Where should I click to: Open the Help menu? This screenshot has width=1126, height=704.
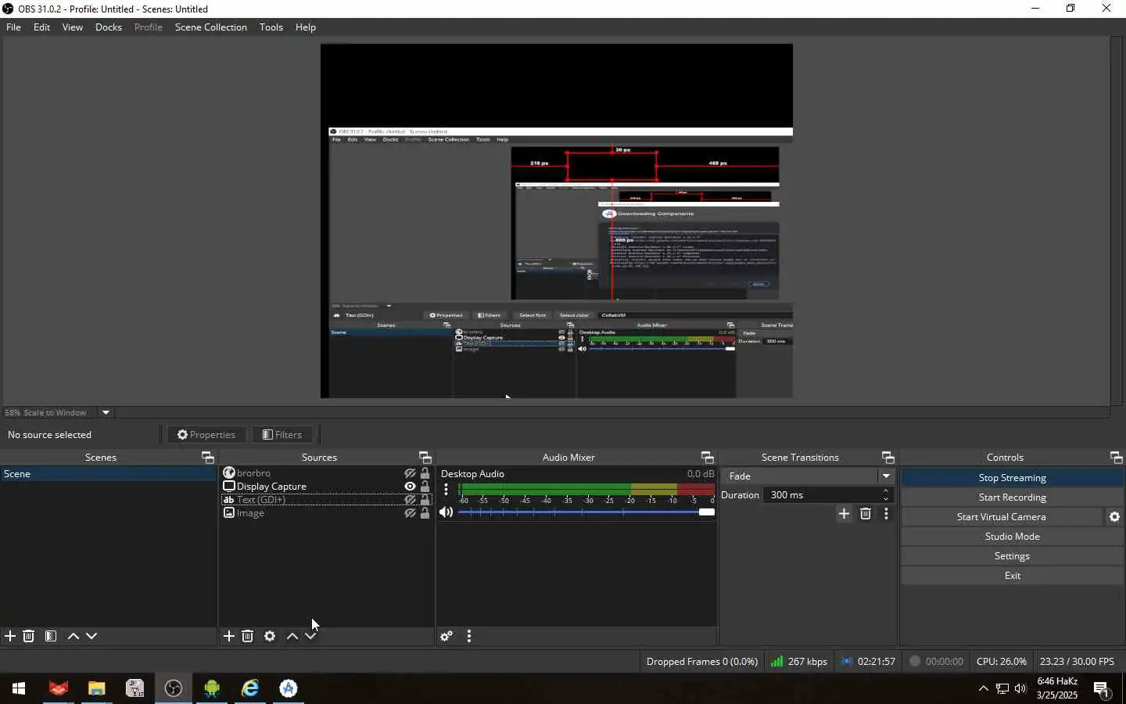click(x=306, y=27)
